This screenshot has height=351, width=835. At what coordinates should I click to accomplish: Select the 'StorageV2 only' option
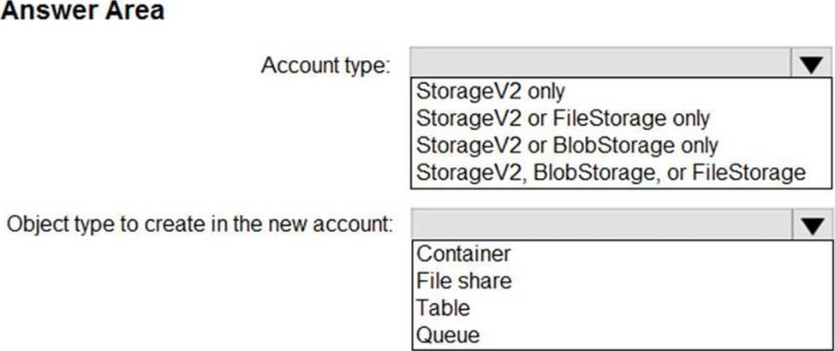coord(490,90)
